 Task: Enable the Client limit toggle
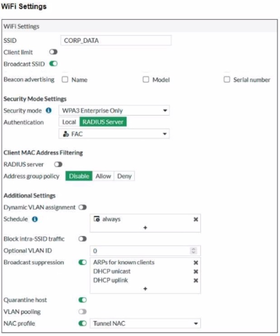[53, 52]
